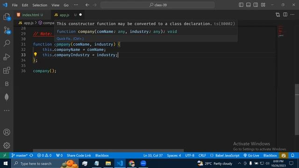Open editor More Actions ellipsis
The width and height of the screenshot is (299, 168).
click(292, 14)
